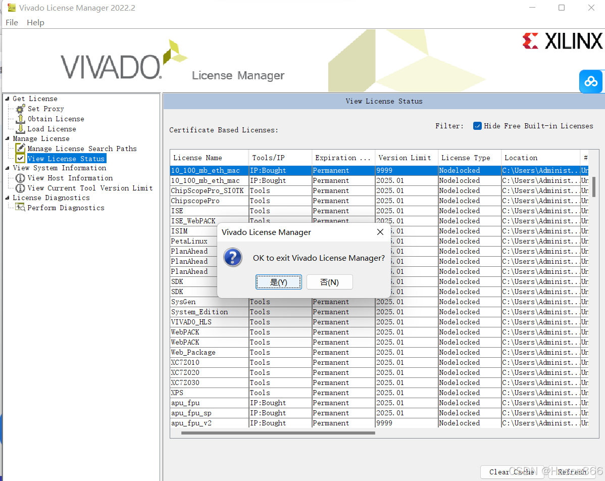
Task: Click the blue question mark dialog icon
Action: 233,258
